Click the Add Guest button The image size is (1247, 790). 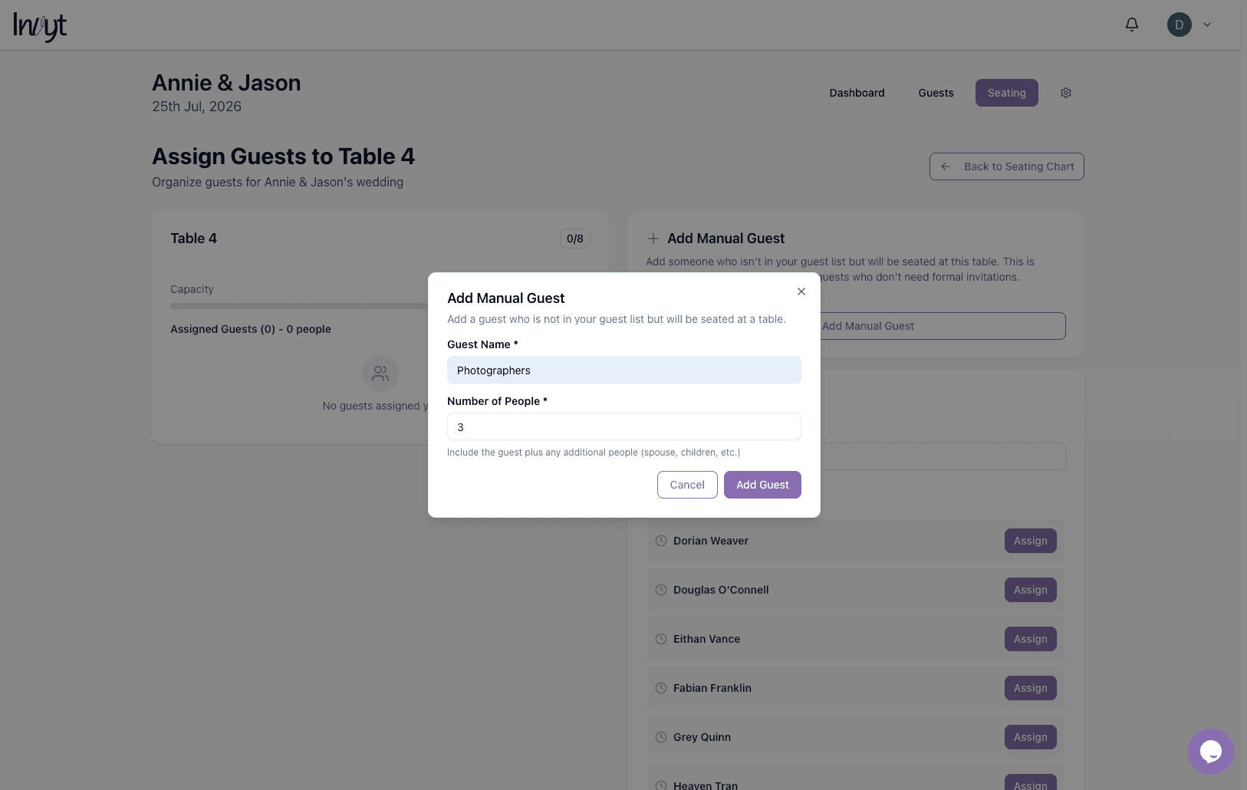pyautogui.click(x=762, y=484)
